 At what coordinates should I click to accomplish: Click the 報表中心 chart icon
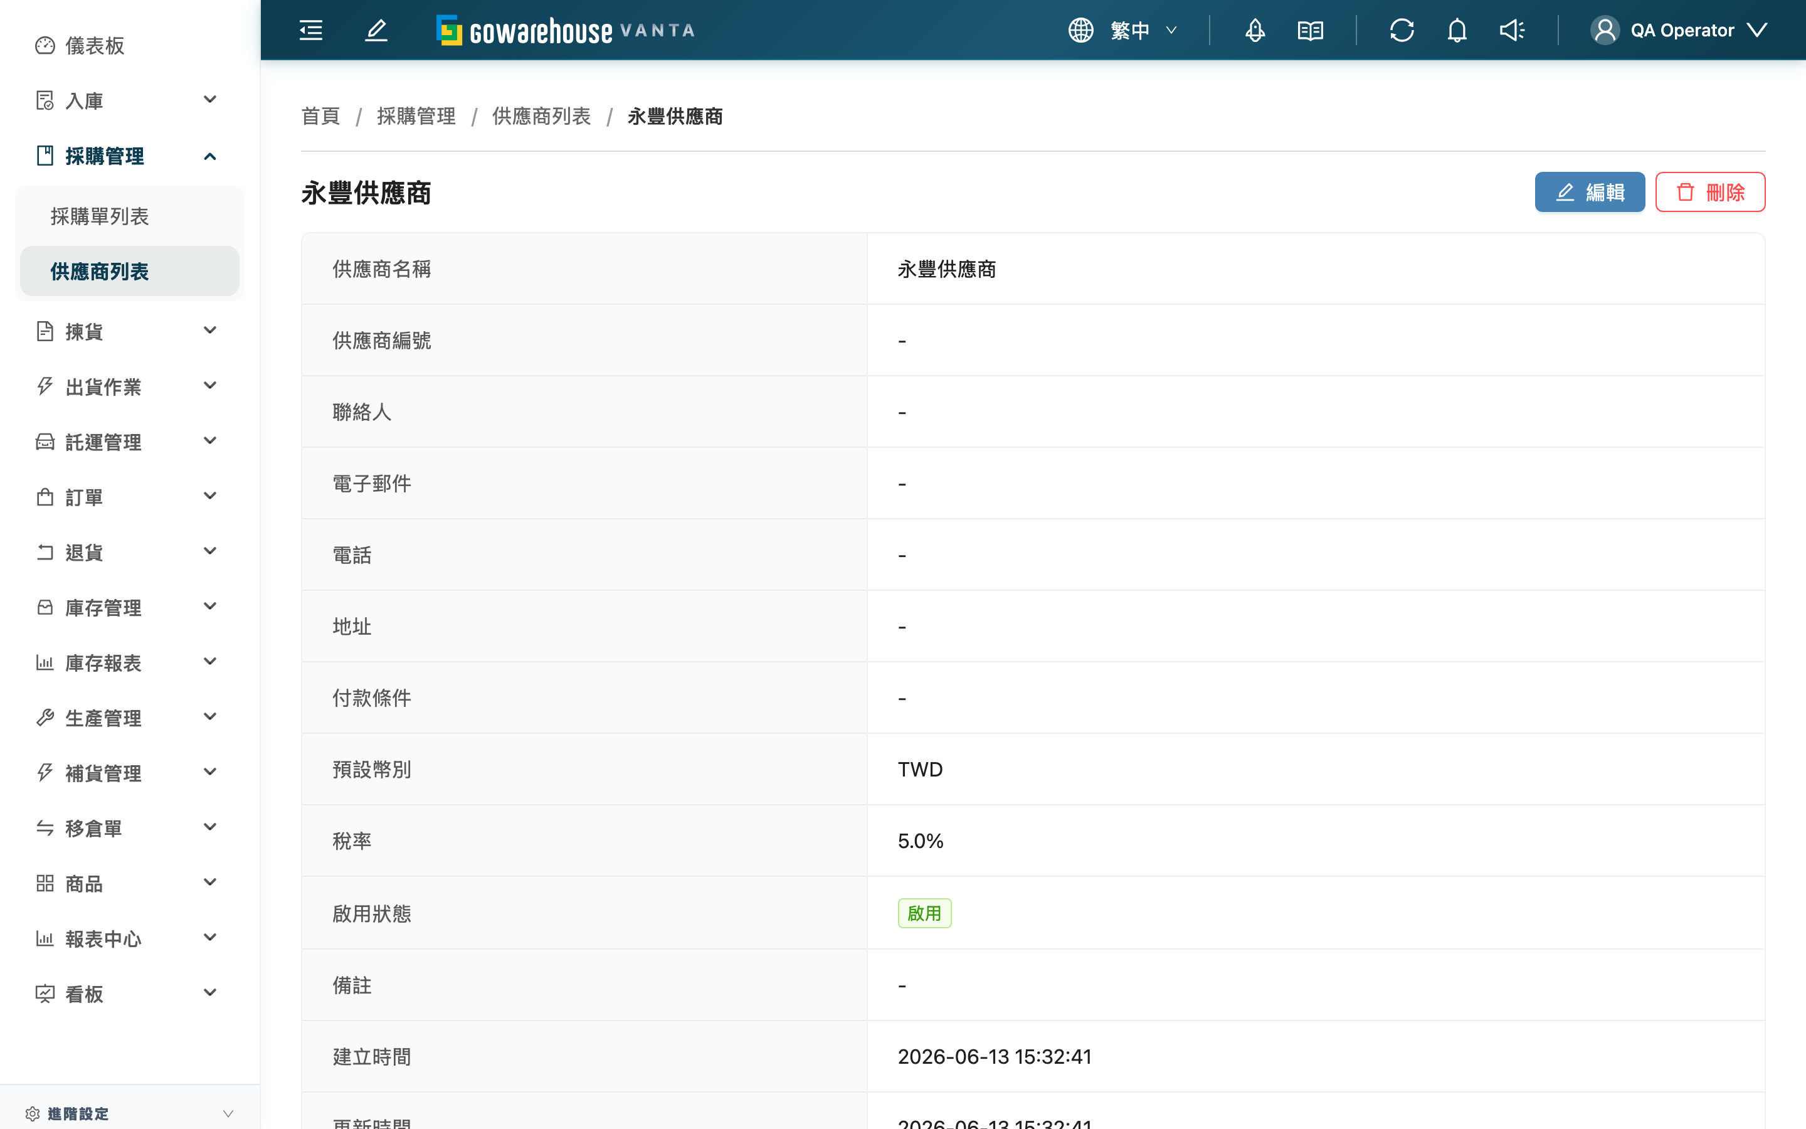[x=45, y=938]
